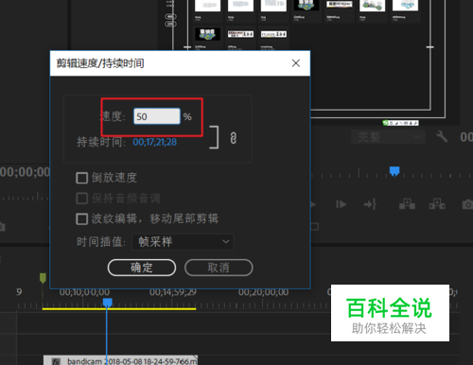
Task: Click the lift button in program monitor
Action: (407, 204)
